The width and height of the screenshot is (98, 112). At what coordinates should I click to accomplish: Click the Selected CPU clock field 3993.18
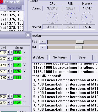point(52,27)
